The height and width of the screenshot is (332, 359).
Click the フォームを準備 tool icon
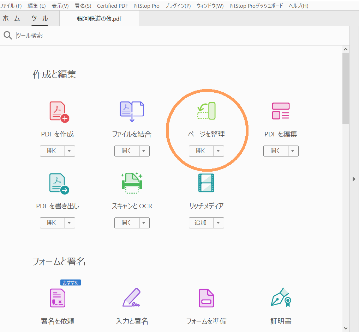[x=206, y=298]
